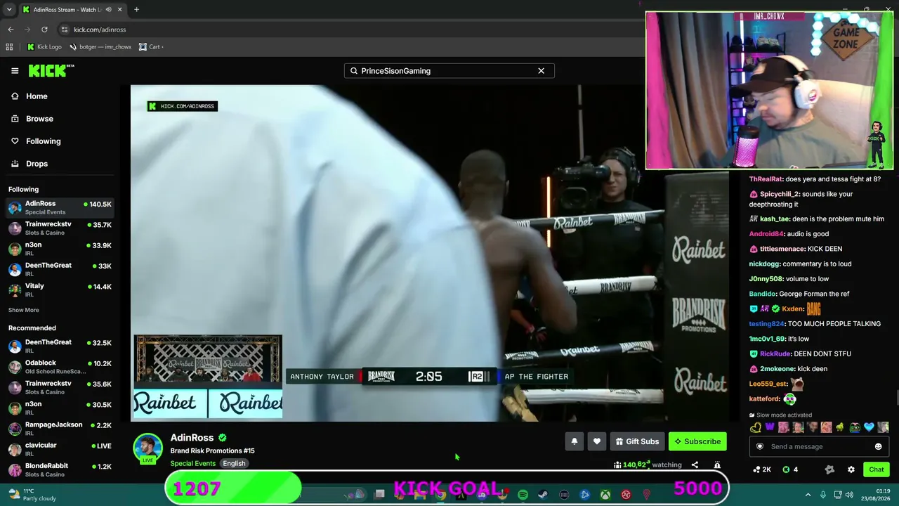Viewport: 899px width, 506px height.
Task: Report the stream with the siren icon
Action: [x=717, y=465]
